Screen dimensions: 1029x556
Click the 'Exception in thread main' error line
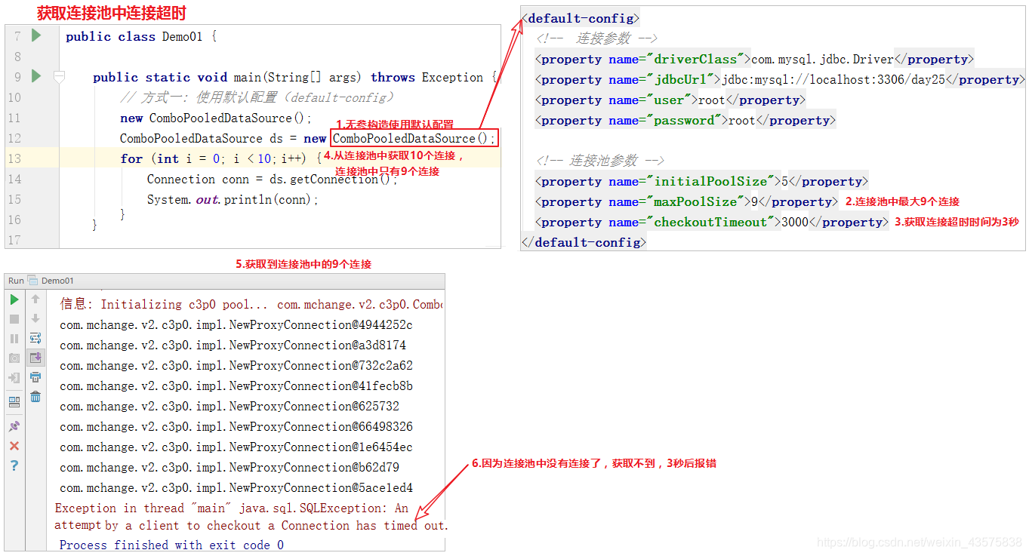[232, 508]
